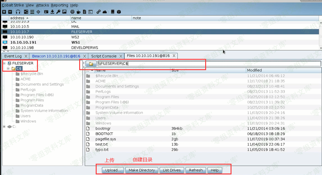Click the Make Directory button
This screenshot has height=175, width=322.
click(x=142, y=170)
